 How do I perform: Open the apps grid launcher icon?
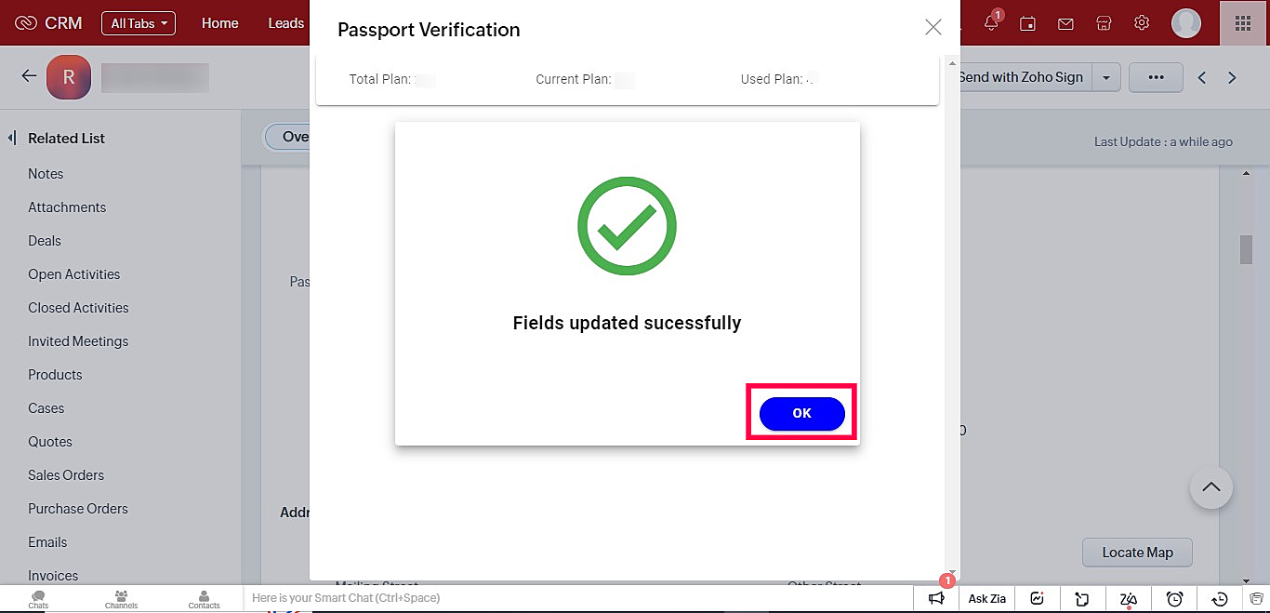coord(1244,23)
